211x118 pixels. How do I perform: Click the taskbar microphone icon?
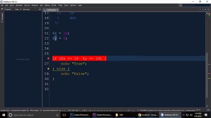tap(57, 115)
